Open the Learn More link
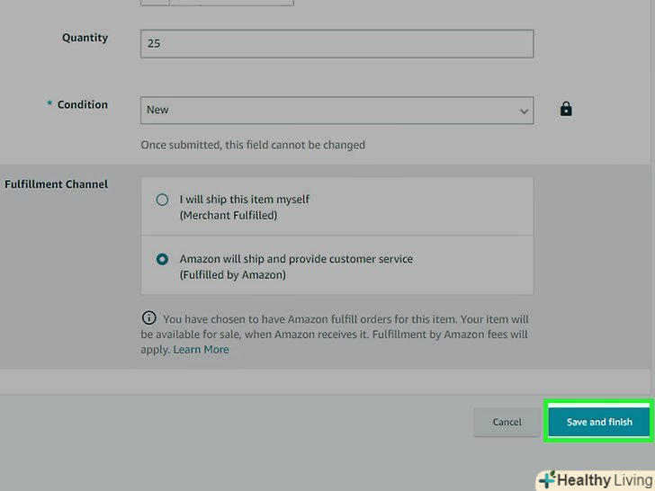Viewport: 655px width, 491px height. tap(201, 350)
